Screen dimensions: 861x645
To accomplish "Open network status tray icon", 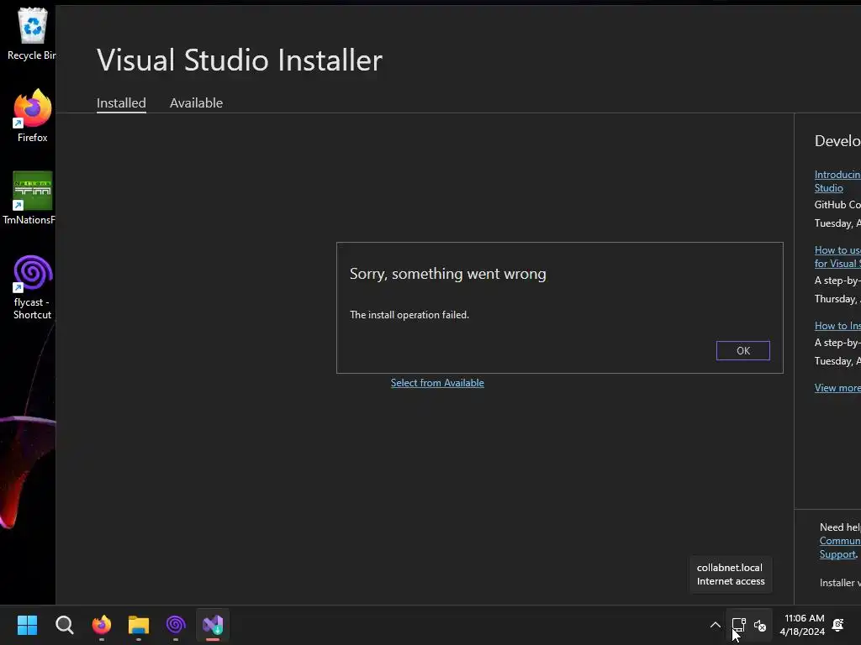I will click(x=738, y=625).
